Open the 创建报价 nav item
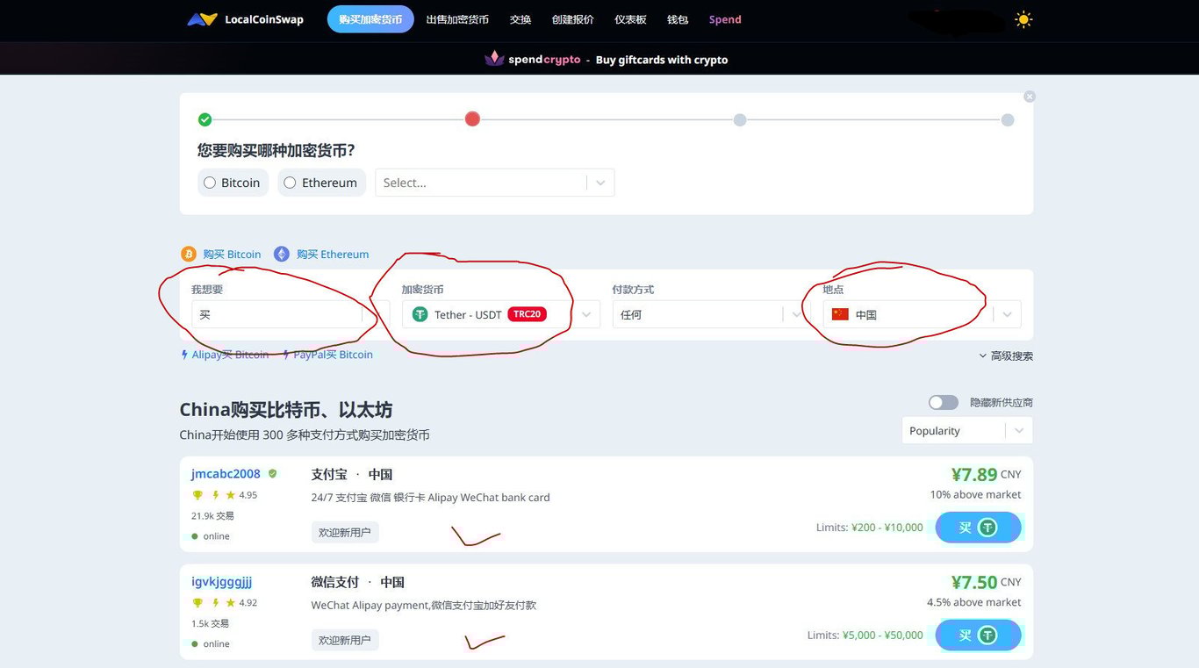Screen dimensions: 1199x668 click(572, 19)
